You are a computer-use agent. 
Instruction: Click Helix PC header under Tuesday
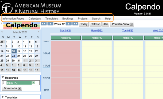pos(128,38)
